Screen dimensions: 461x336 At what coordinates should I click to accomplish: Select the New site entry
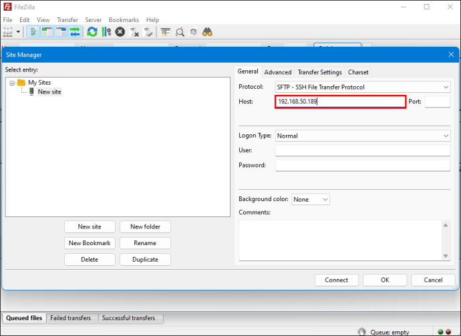[49, 92]
